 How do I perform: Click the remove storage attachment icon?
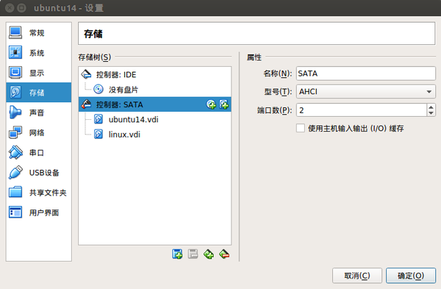tap(193, 254)
